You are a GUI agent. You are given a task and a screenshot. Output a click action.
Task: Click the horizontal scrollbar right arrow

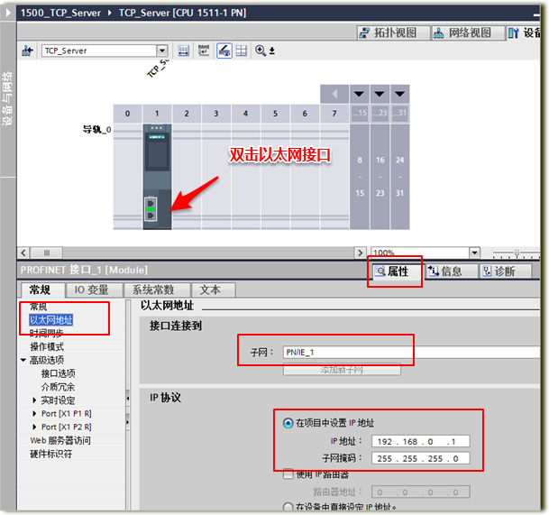[360, 253]
